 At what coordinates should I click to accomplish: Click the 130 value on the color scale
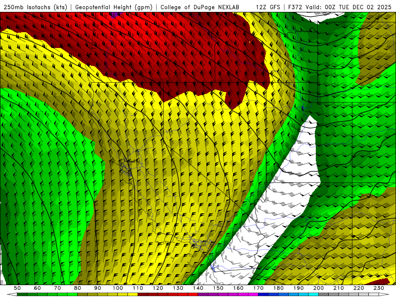pyautogui.click(x=178, y=288)
